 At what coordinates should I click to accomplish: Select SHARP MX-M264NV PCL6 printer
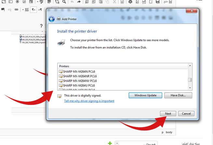tap(78, 81)
